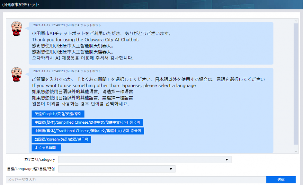303x185 pixels.
Task: Send the message with the 送信 button
Action: 281,180
